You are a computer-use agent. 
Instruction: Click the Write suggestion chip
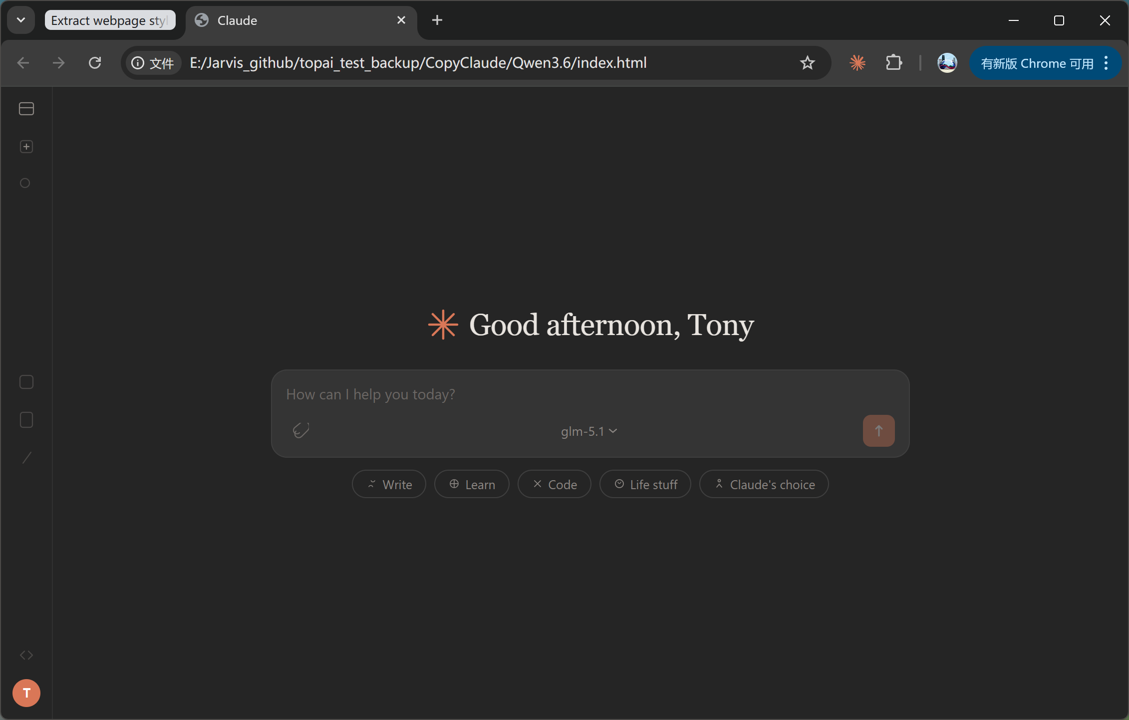coord(389,484)
